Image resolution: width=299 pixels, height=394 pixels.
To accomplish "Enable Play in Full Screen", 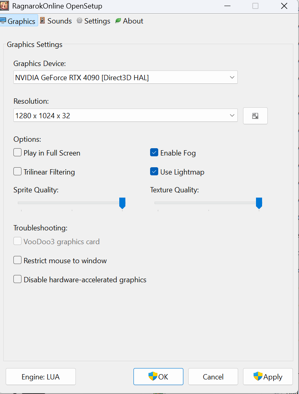I will tap(17, 153).
